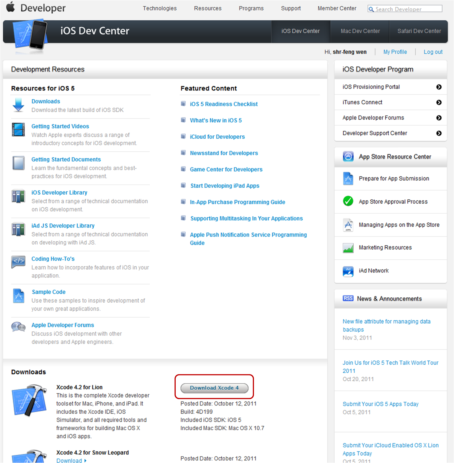Click bullet icon beside iCloud for Developers

pos(183,136)
